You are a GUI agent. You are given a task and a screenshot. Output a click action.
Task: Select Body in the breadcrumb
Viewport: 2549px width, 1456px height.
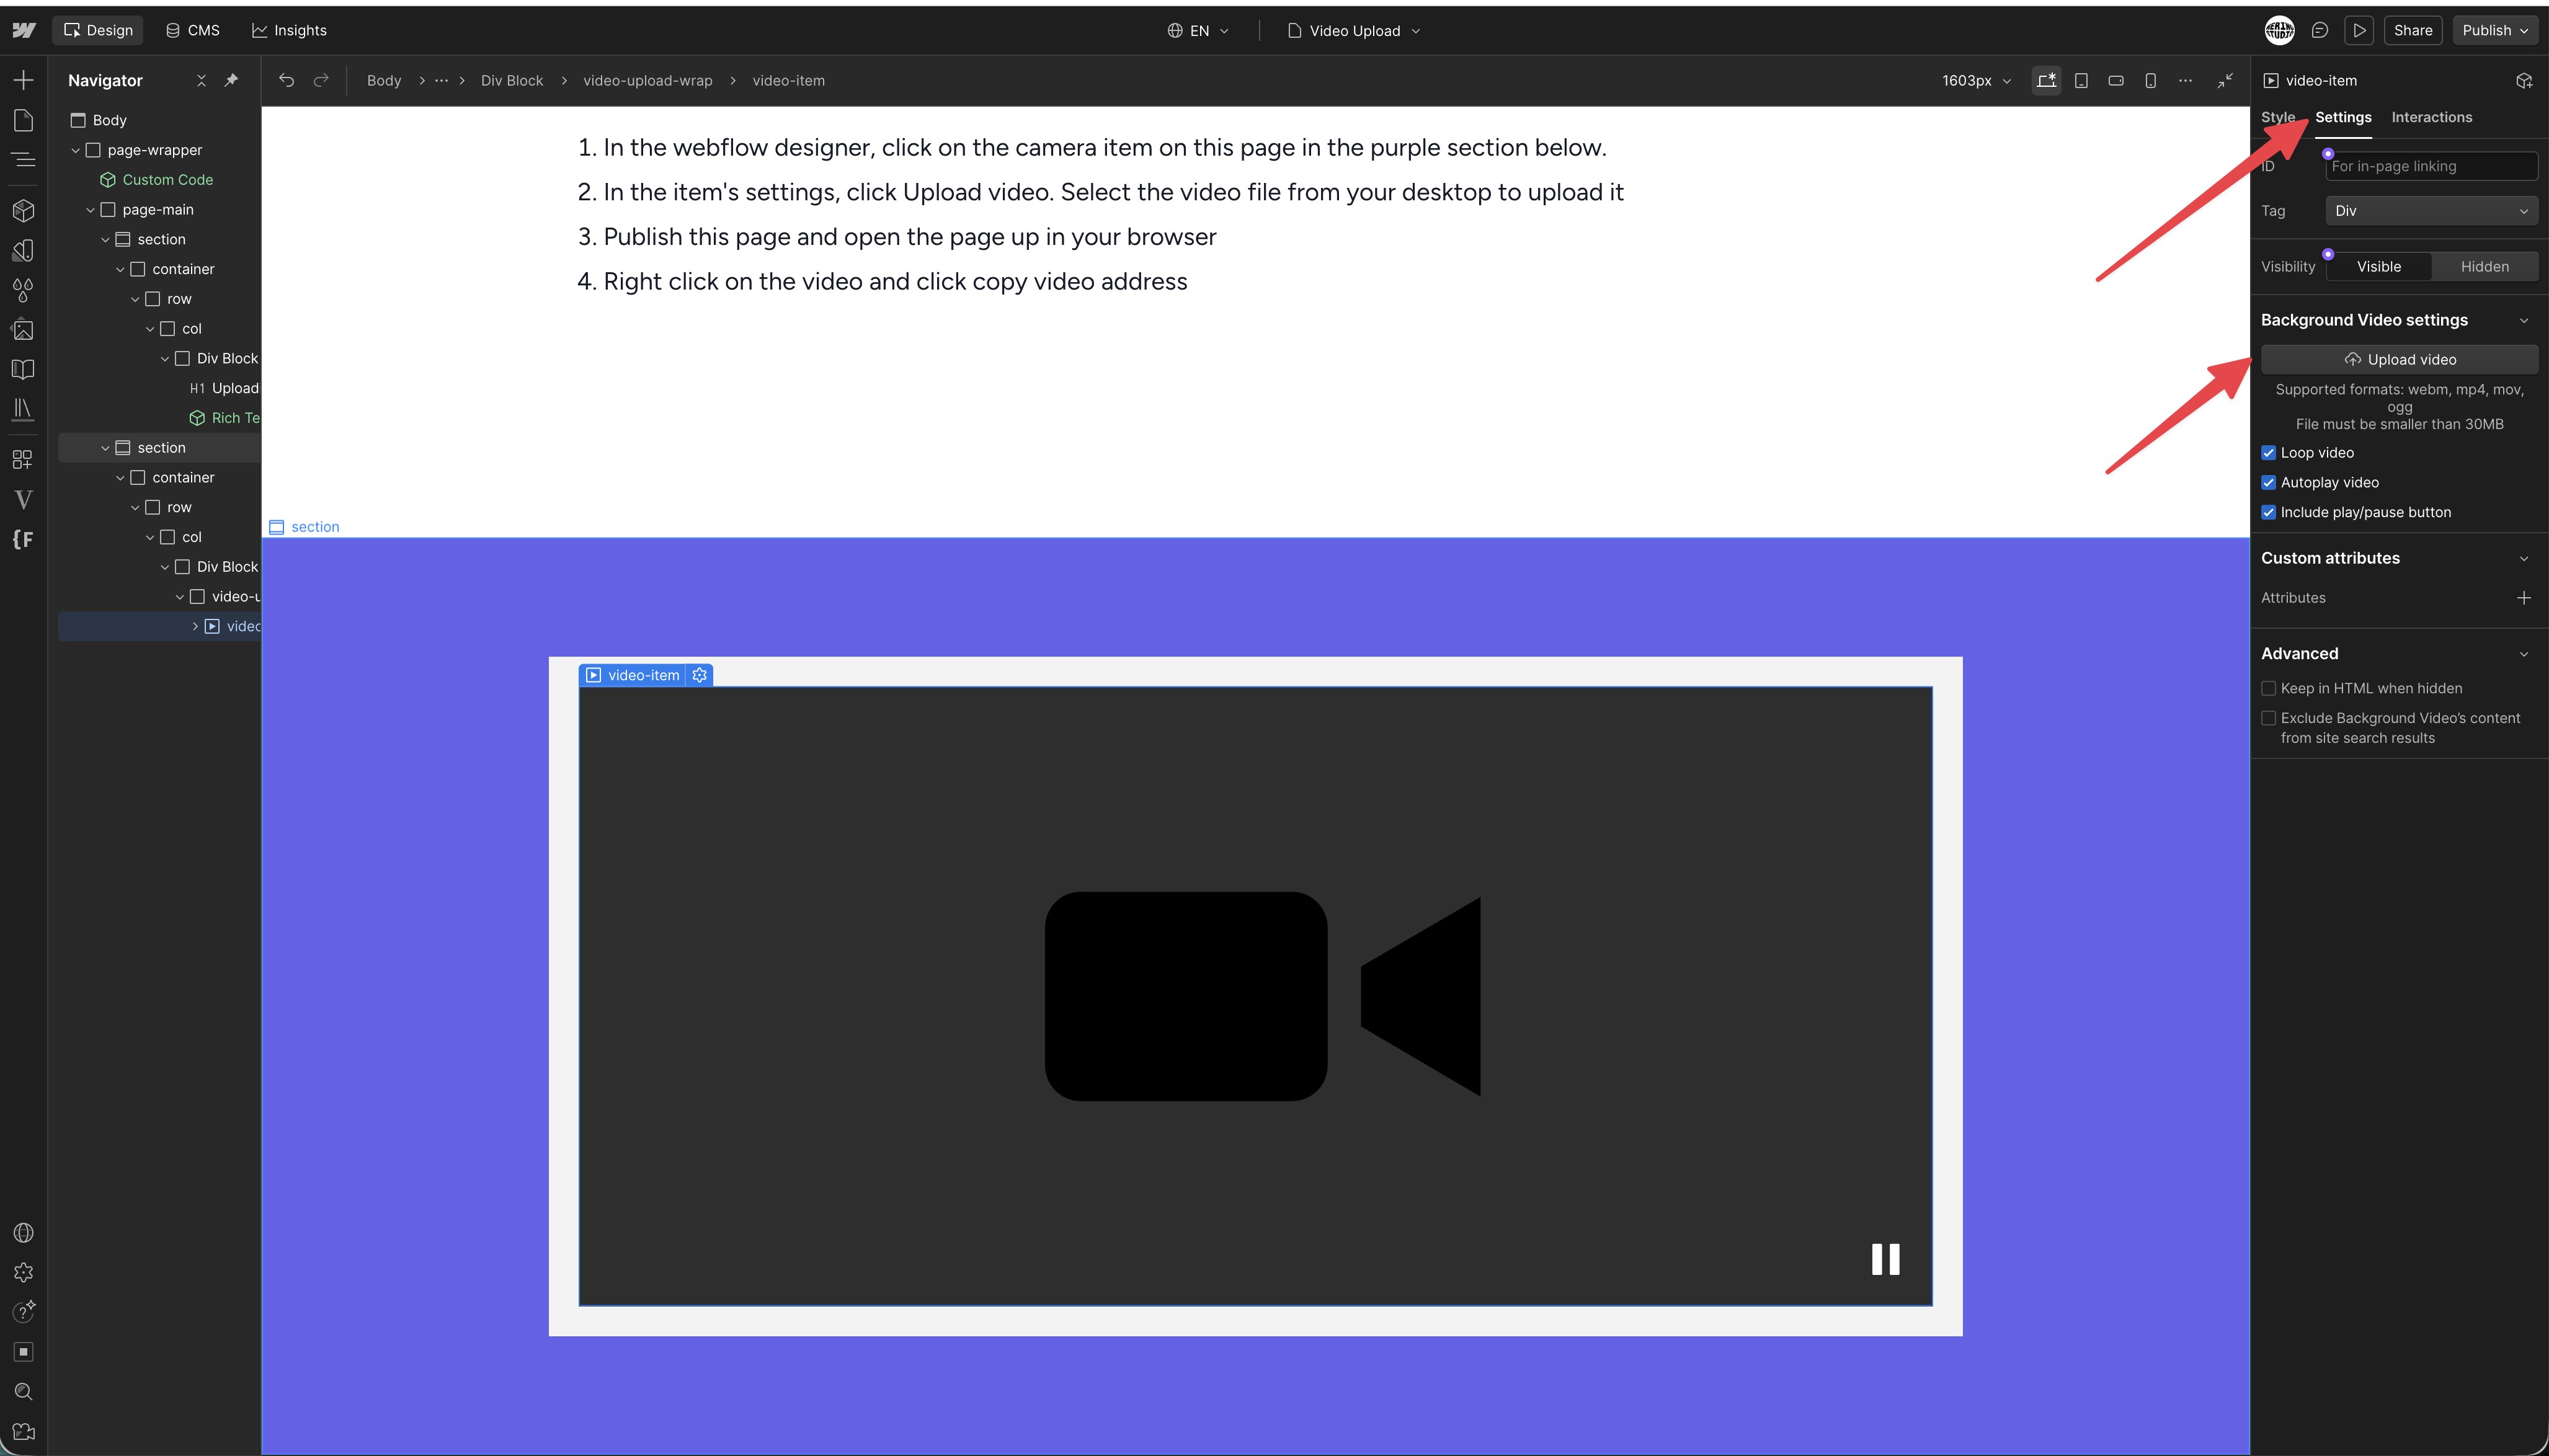tap(384, 80)
